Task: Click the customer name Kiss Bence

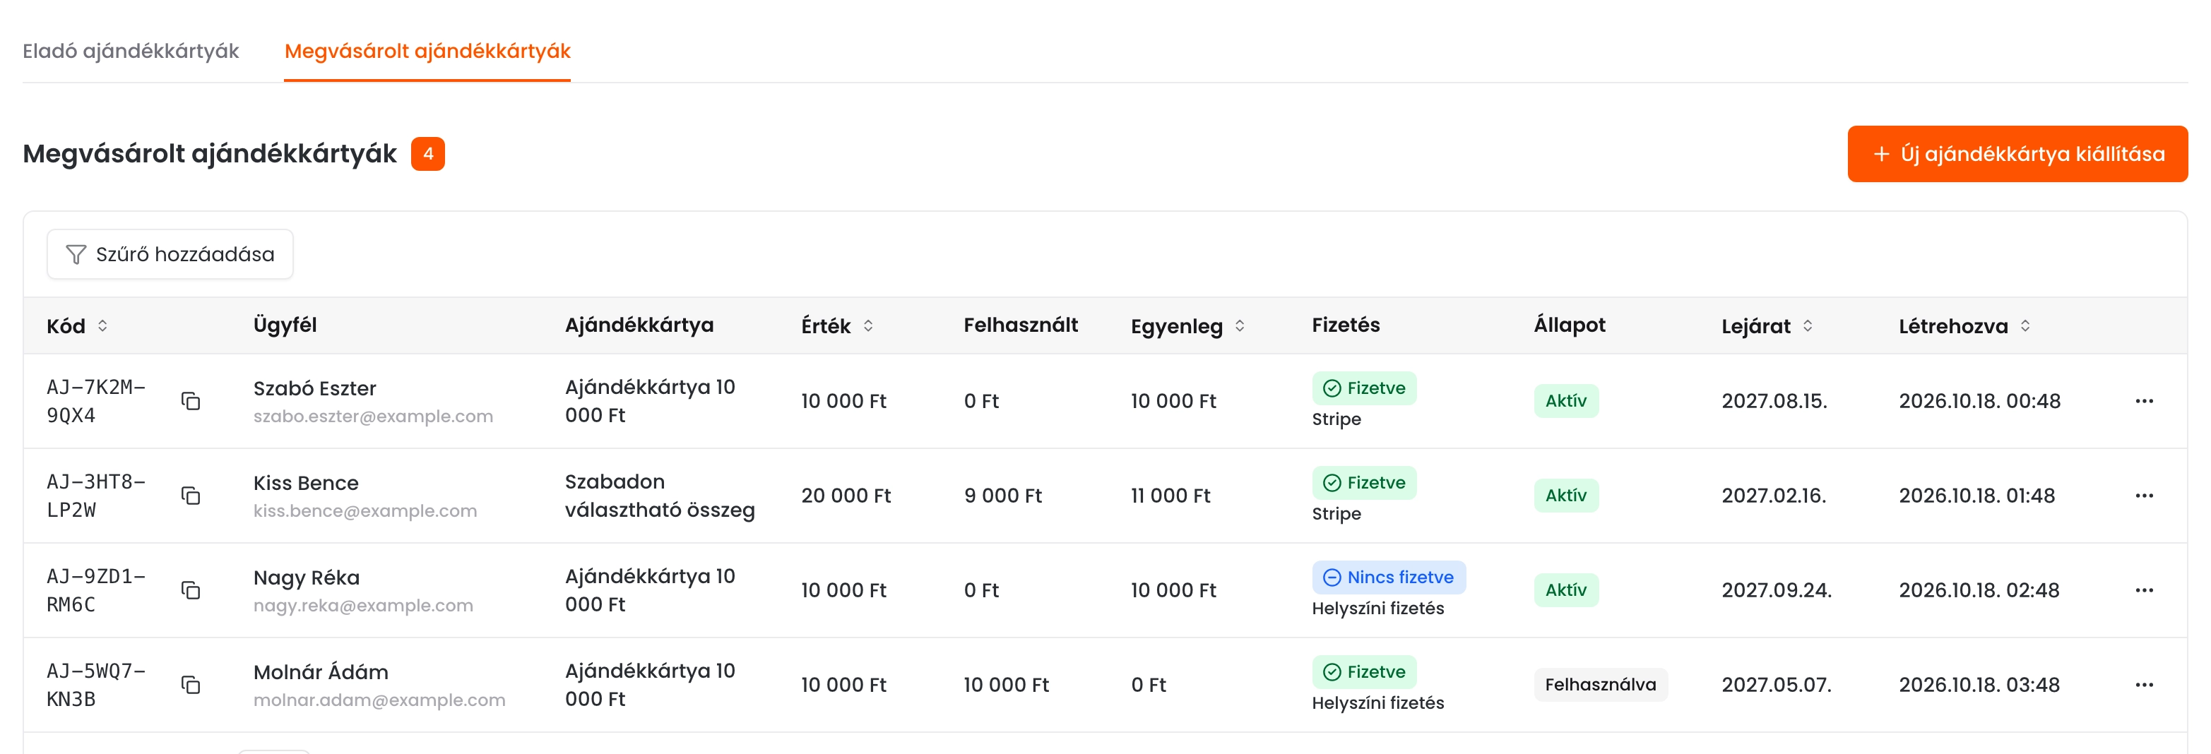Action: tap(306, 483)
